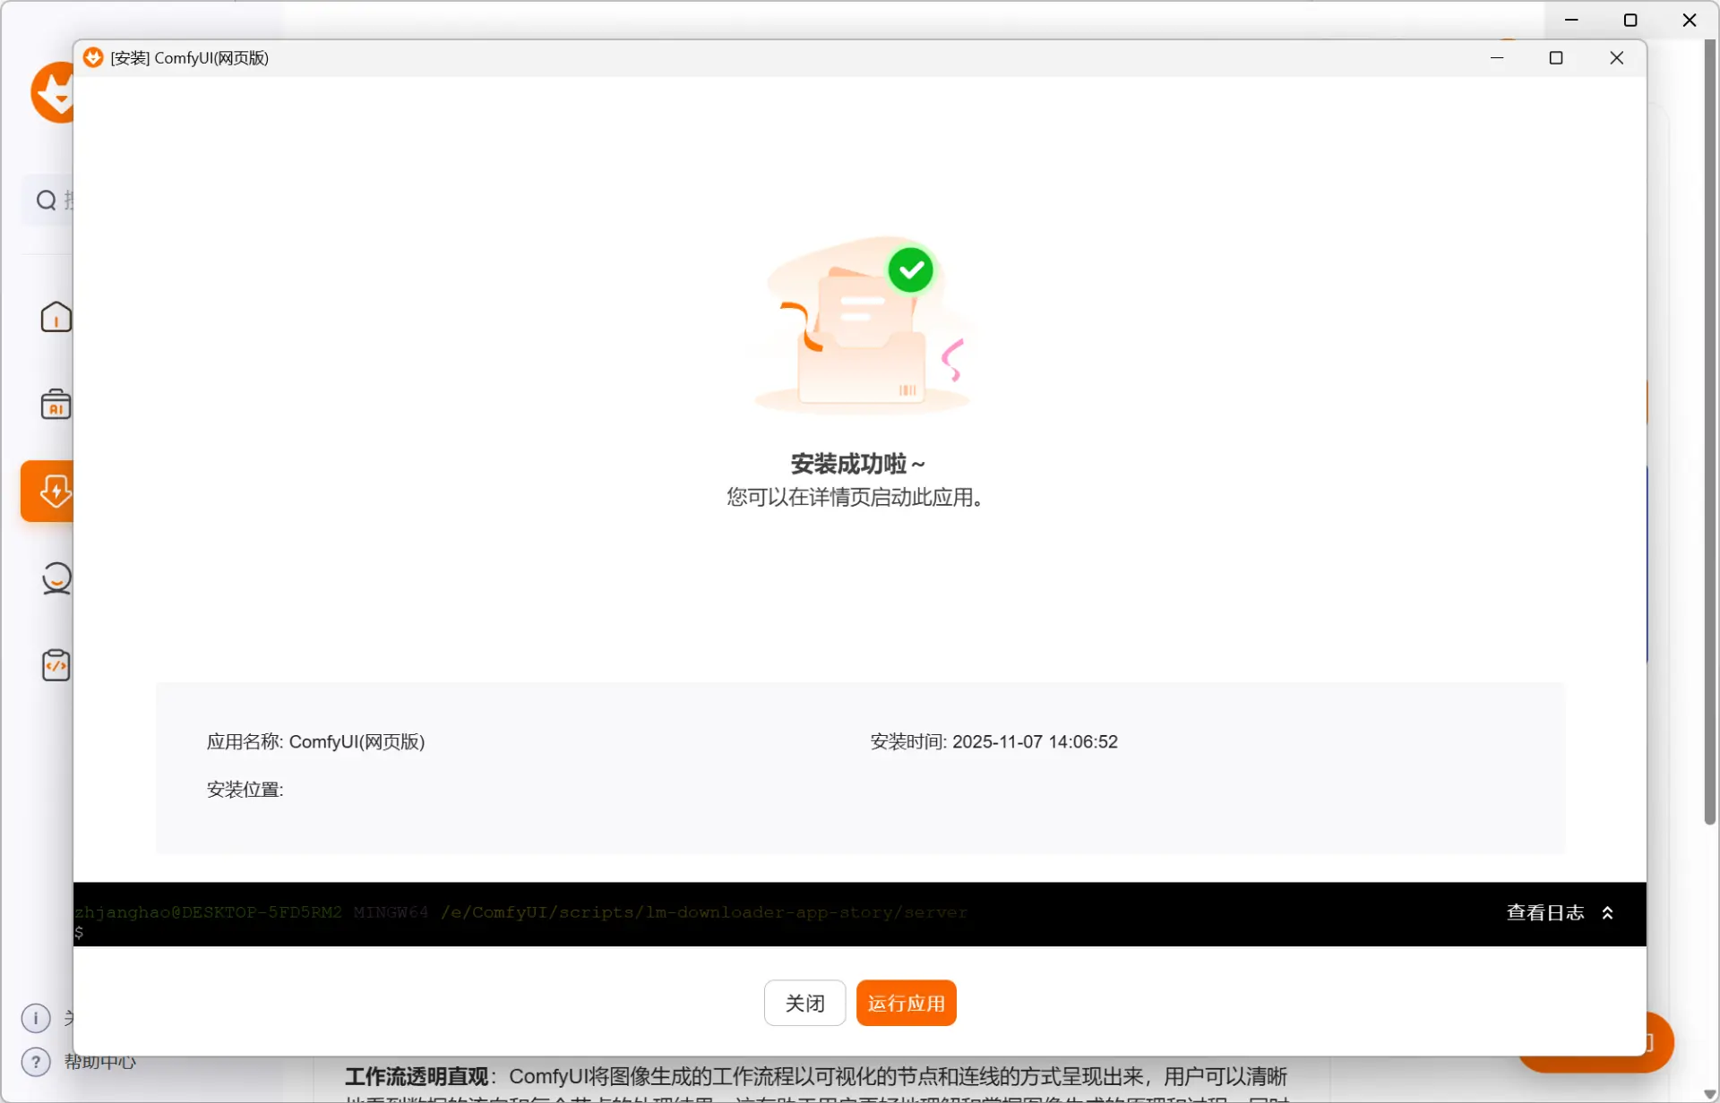Click the question mark help icon

(36, 1062)
